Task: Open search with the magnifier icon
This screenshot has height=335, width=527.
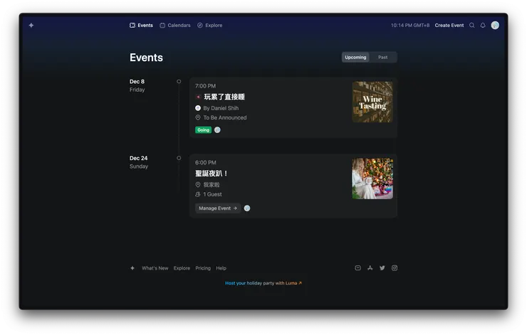Action: click(472, 25)
